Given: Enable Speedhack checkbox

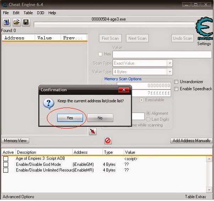Looking at the screenshot, I should [176, 89].
